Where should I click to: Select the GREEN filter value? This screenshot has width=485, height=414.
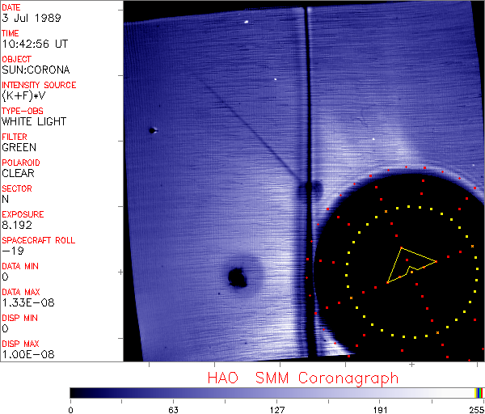pos(19,147)
